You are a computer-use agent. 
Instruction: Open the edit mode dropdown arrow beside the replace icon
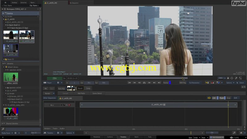222,83
